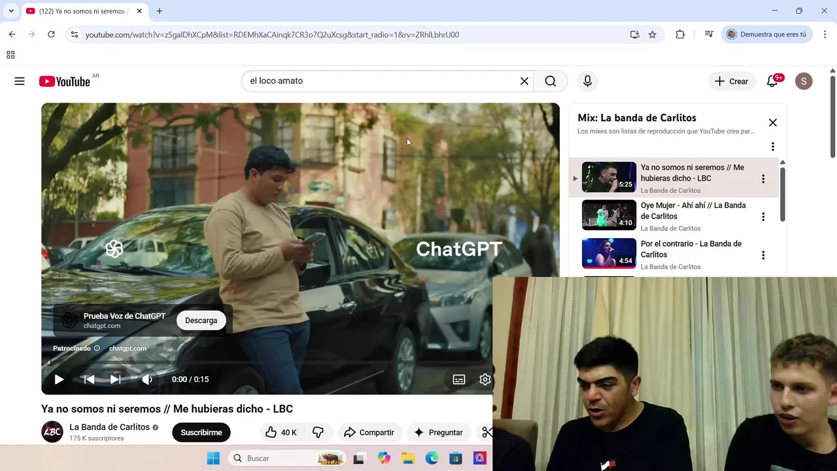The image size is (837, 471).
Task: Click the video title text
Action: (x=167, y=409)
